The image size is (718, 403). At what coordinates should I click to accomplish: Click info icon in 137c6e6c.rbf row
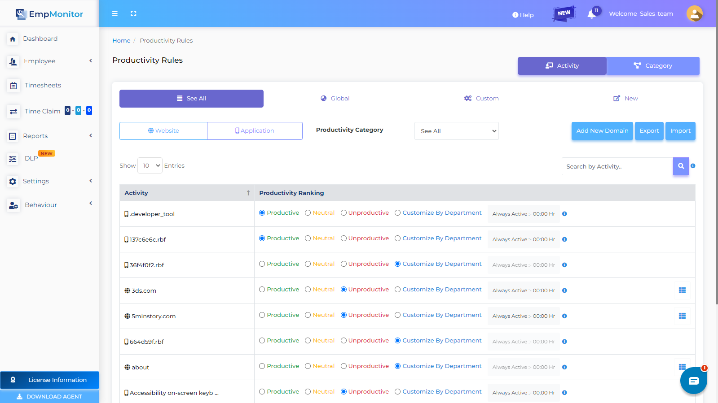coord(564,239)
